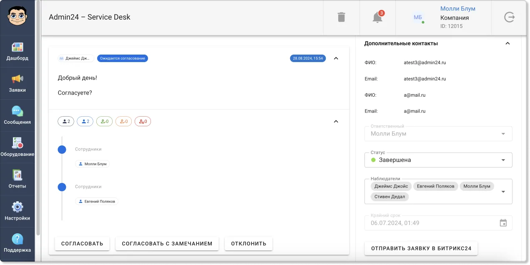
Task: Go to Заявки via megaphone icon
Action: pyautogui.click(x=18, y=83)
